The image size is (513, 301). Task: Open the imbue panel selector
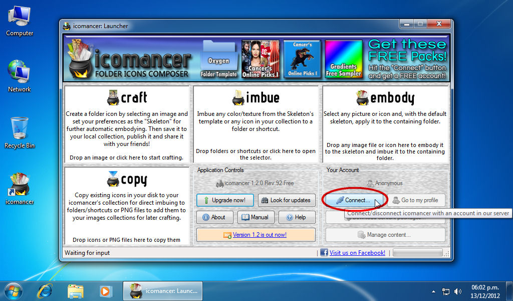256,124
